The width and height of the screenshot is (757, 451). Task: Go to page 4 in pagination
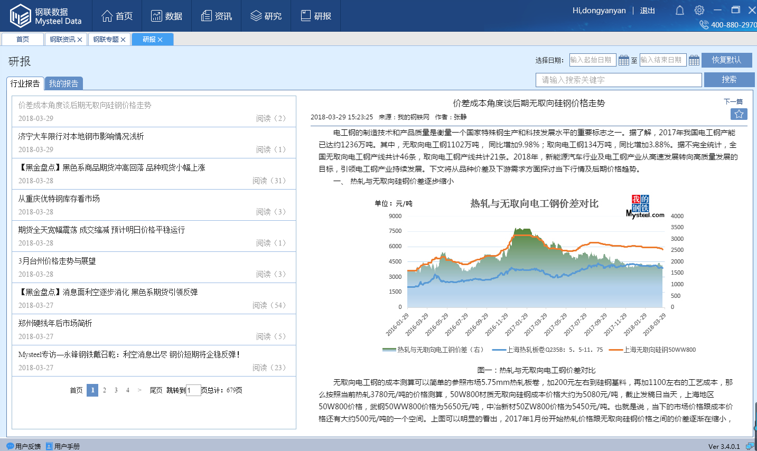[127, 390]
